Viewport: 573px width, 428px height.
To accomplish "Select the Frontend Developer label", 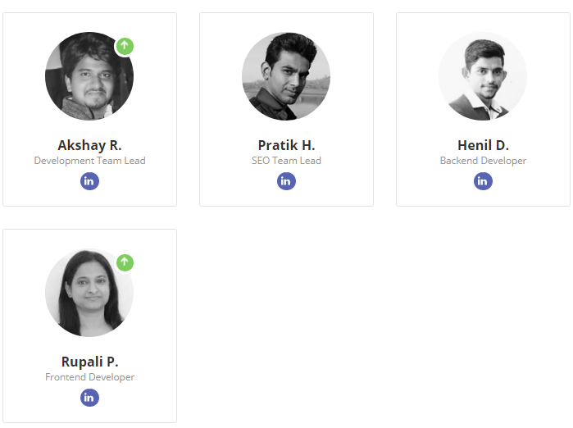I will point(89,377).
